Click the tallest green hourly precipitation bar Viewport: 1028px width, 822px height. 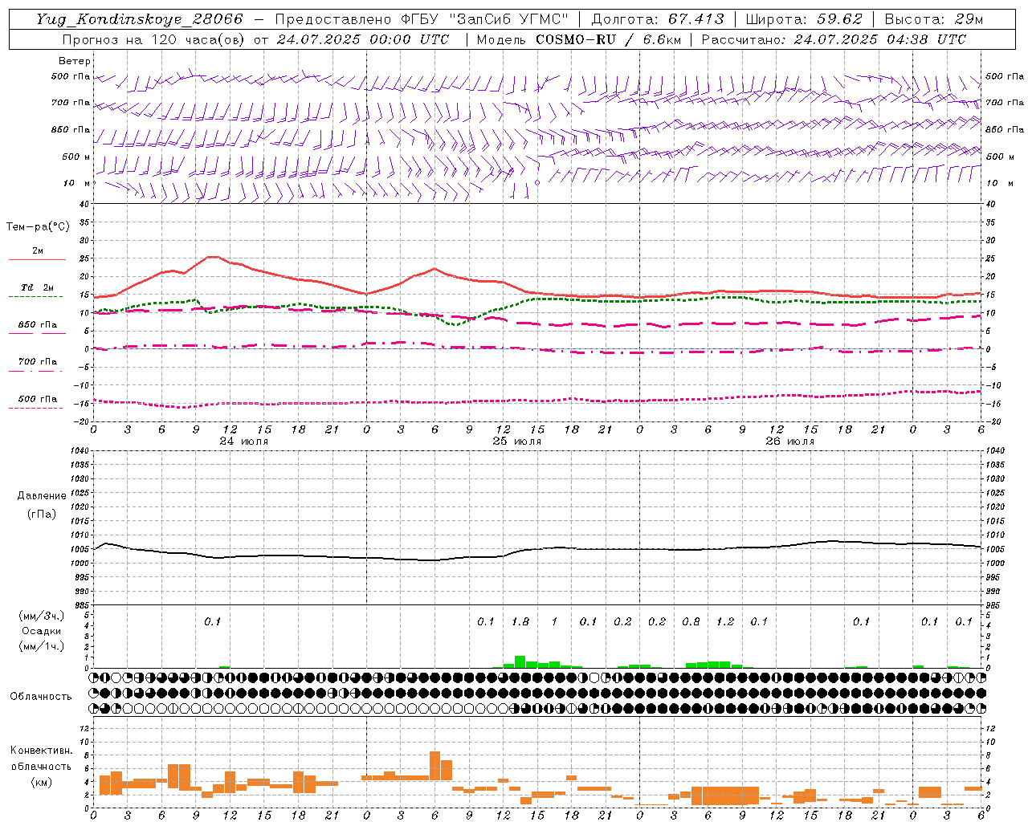[x=520, y=662]
